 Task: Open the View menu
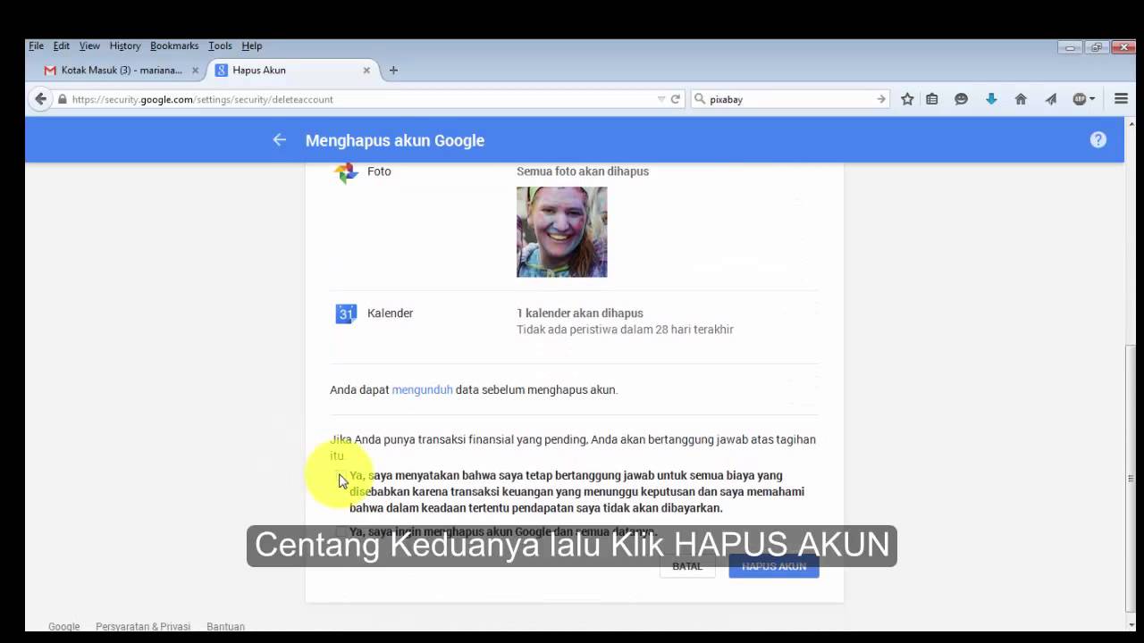(x=89, y=46)
